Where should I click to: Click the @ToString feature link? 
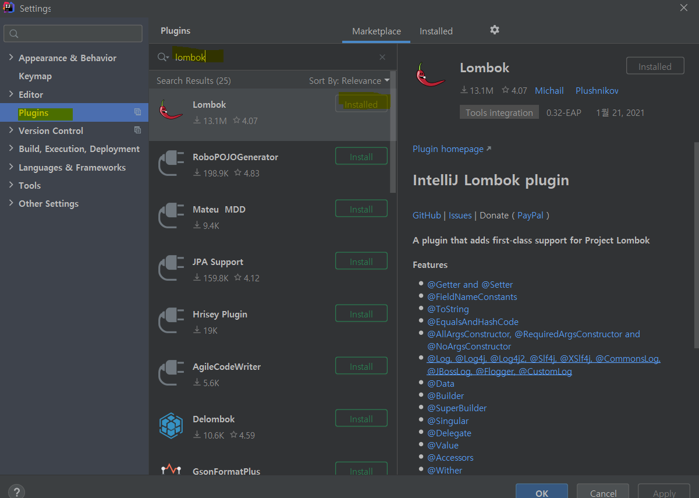coord(448,309)
